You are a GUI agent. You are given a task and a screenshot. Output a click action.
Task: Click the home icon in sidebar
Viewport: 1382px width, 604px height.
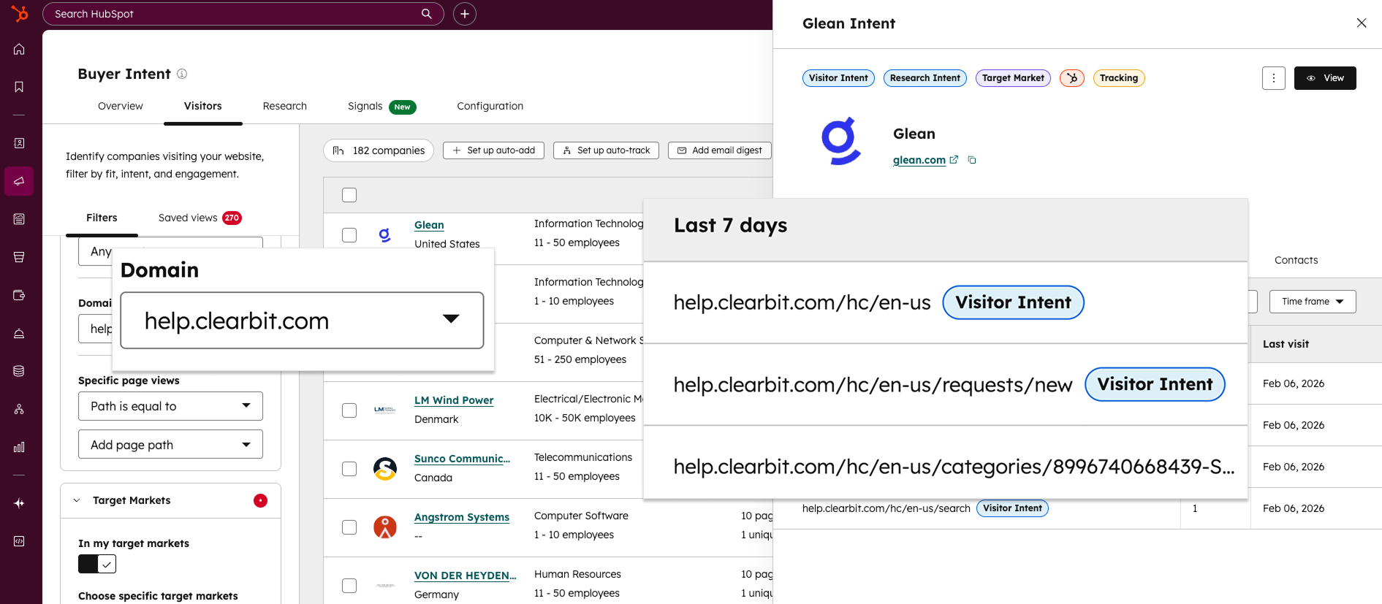pos(19,50)
